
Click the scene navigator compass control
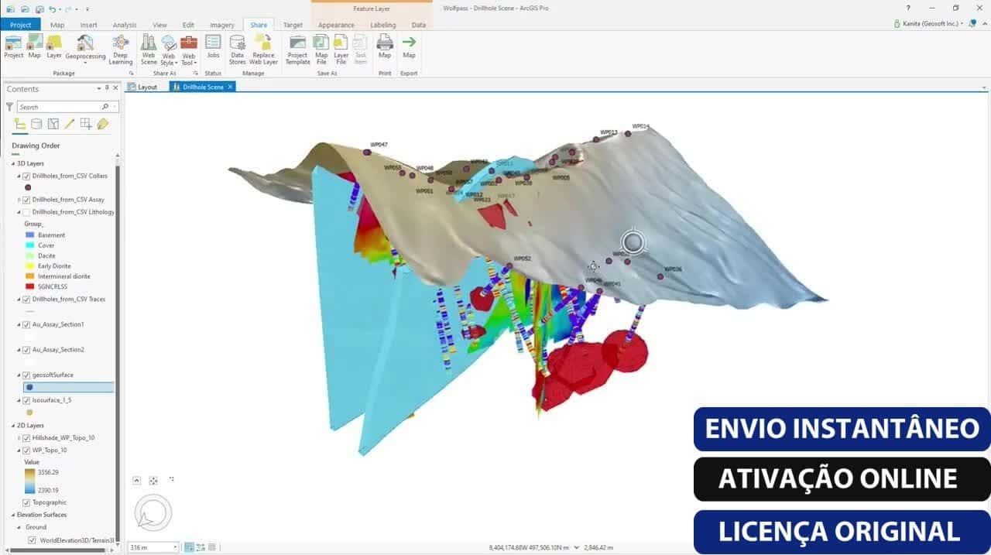(153, 512)
